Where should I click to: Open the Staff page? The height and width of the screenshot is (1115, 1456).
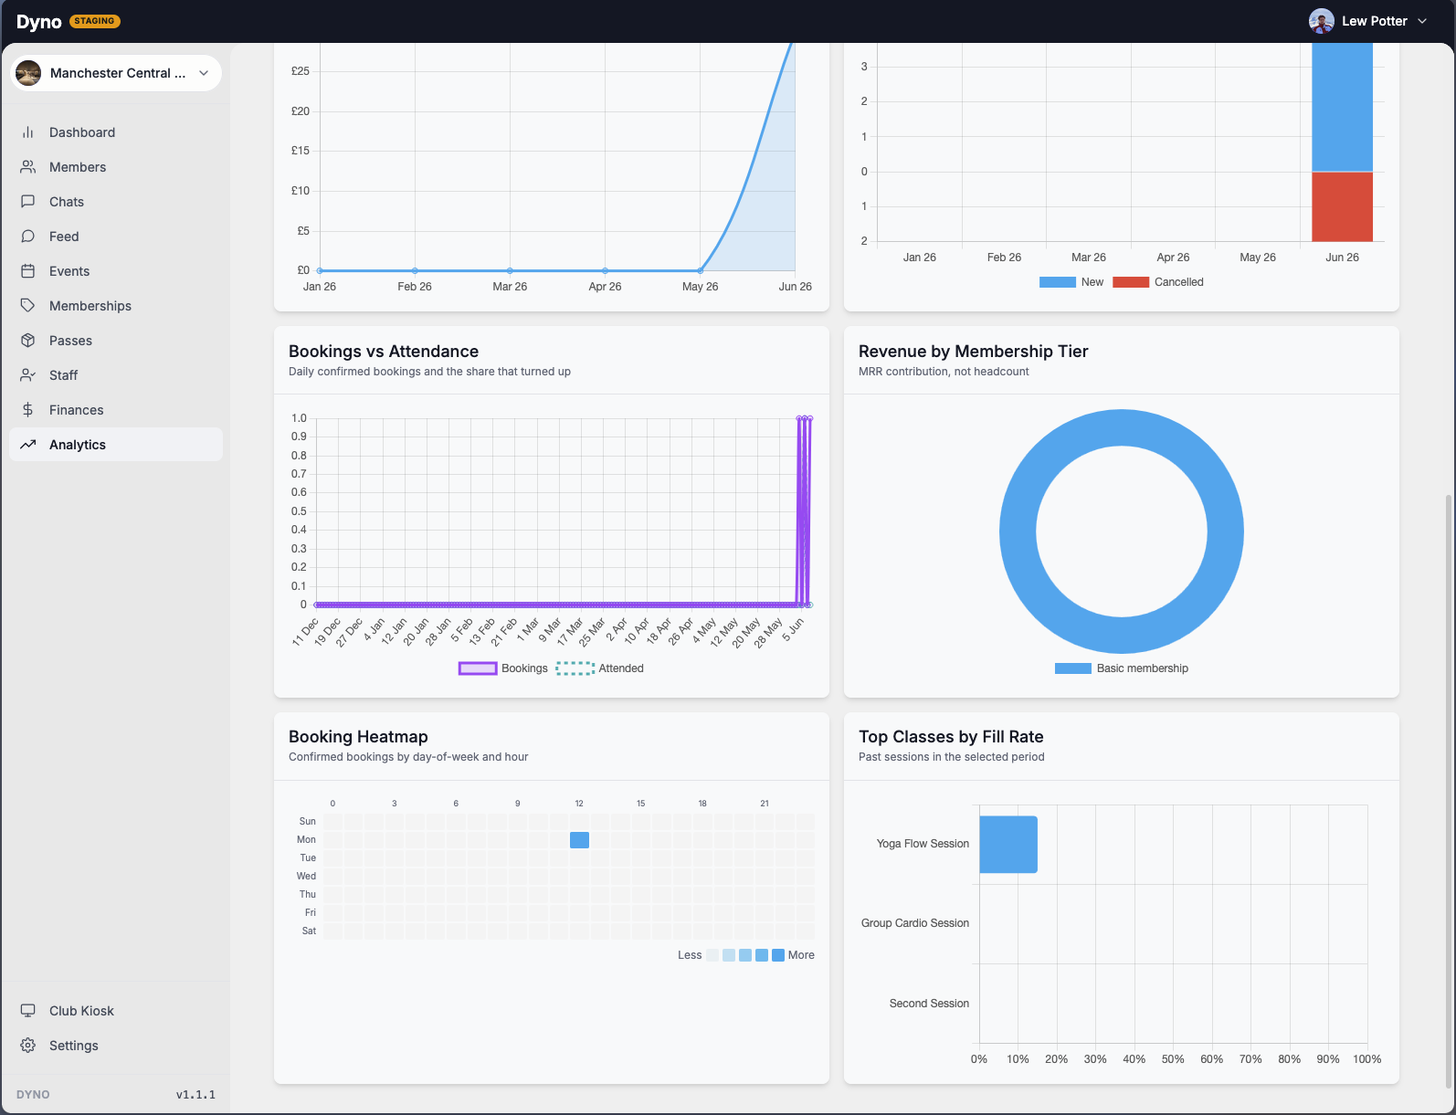[x=116, y=375]
